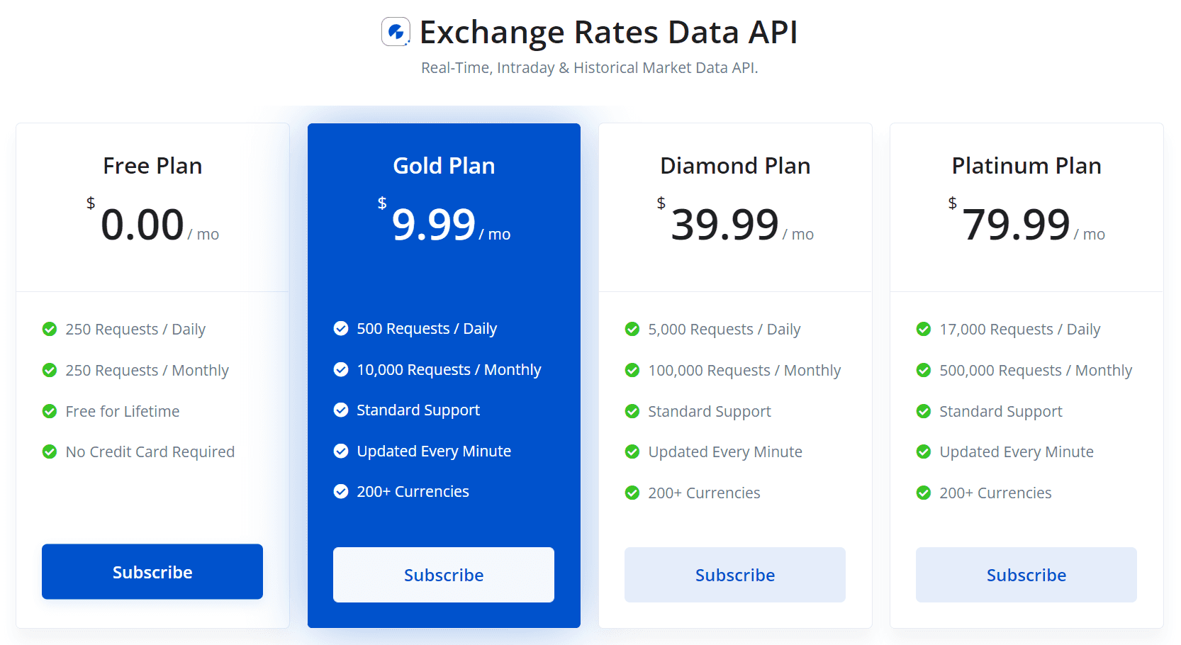
Task: Subscribe to the Diamond Plan
Action: 735,575
